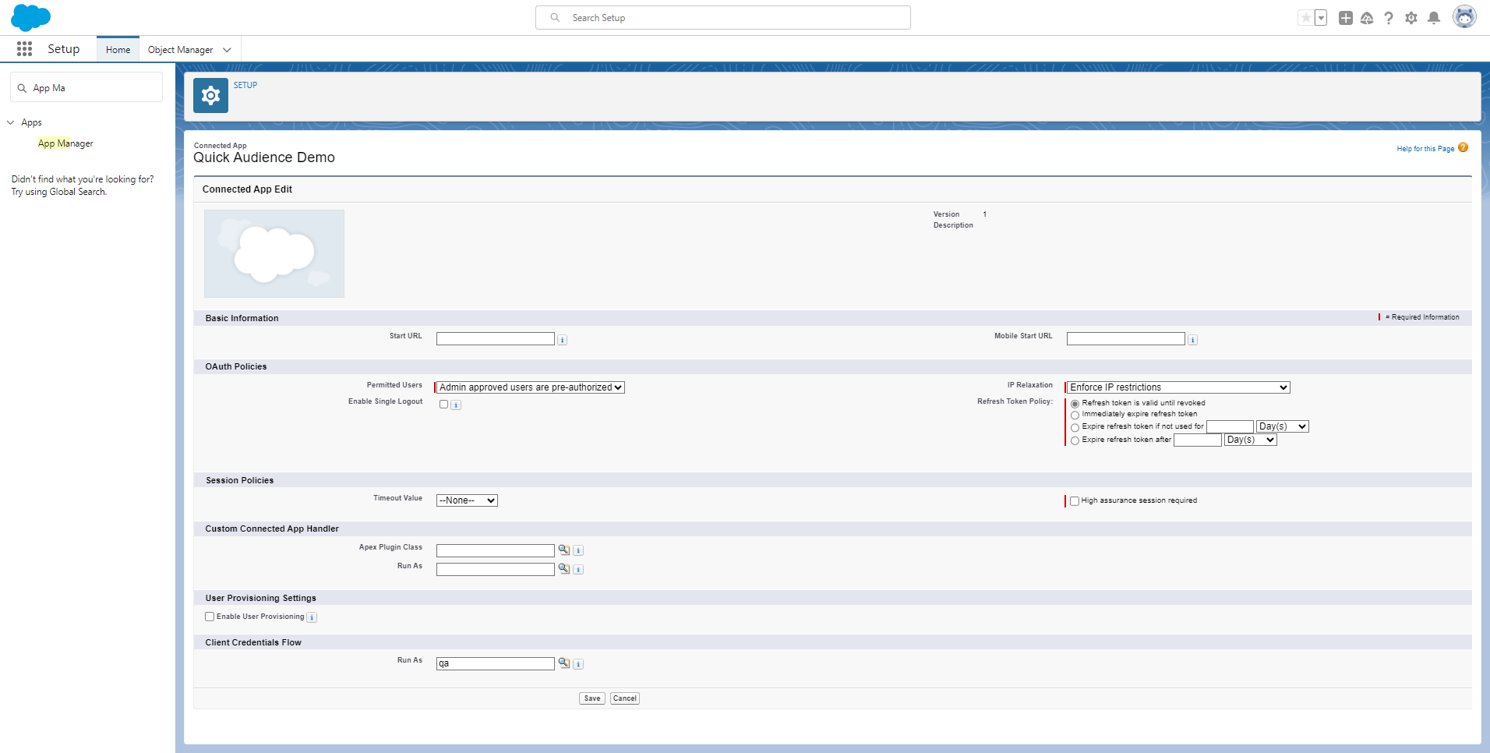Viewport: 1490px width, 753px height.
Task: Open App Manager in the sidebar
Action: point(65,143)
